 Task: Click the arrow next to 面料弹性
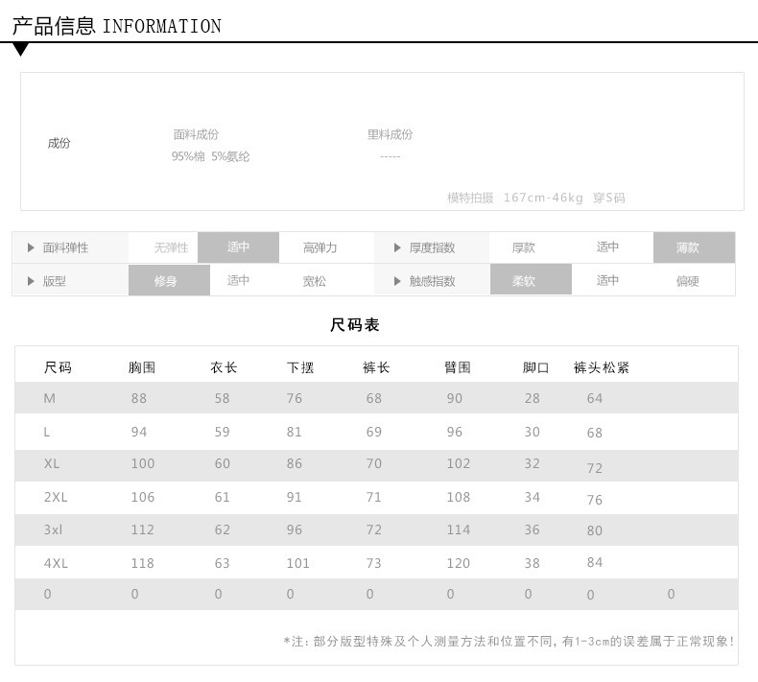point(31,247)
